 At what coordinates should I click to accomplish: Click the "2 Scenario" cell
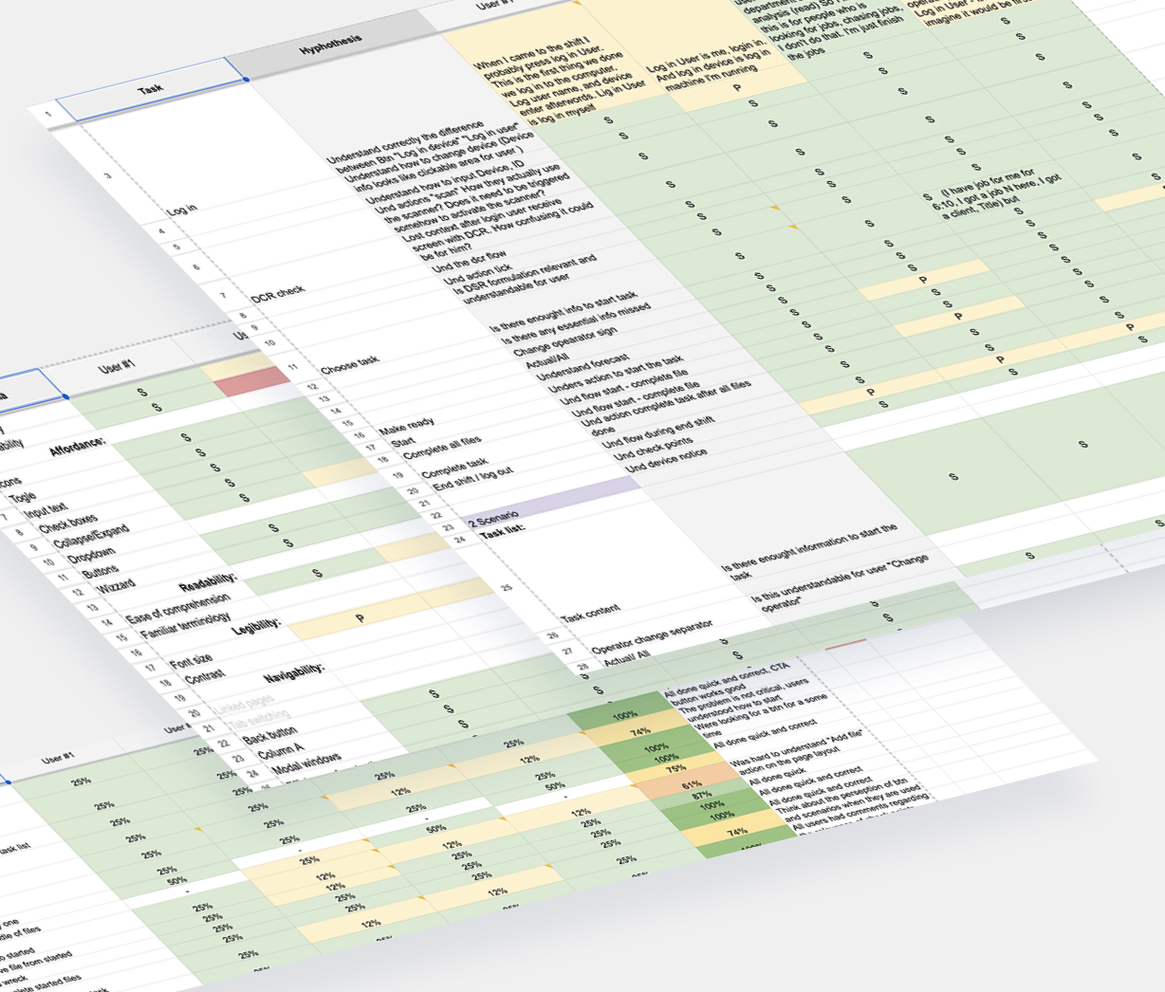point(493,519)
